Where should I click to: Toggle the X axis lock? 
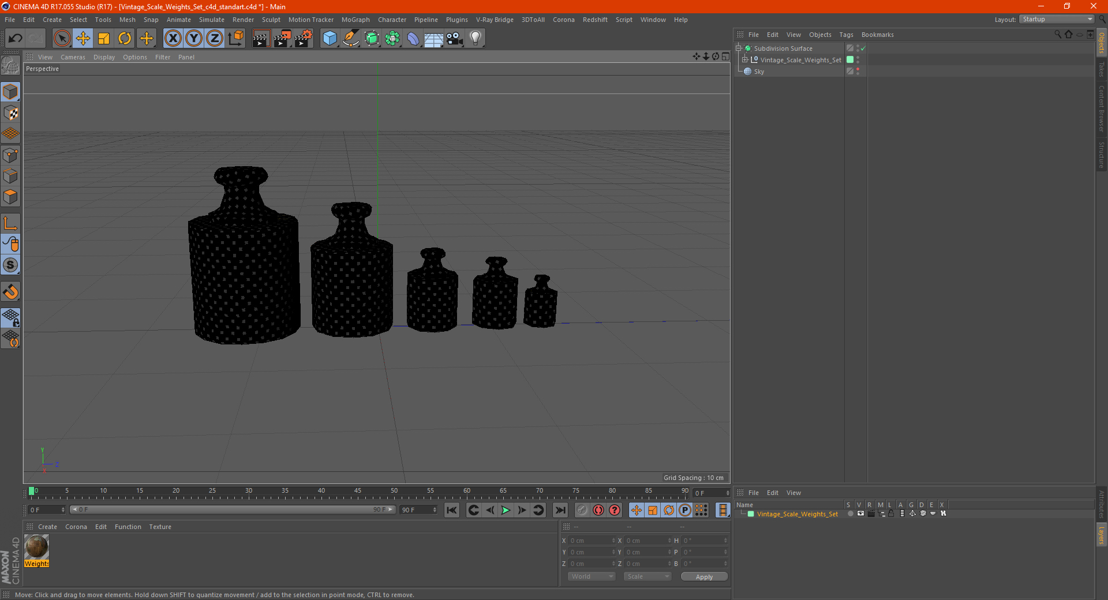click(173, 39)
